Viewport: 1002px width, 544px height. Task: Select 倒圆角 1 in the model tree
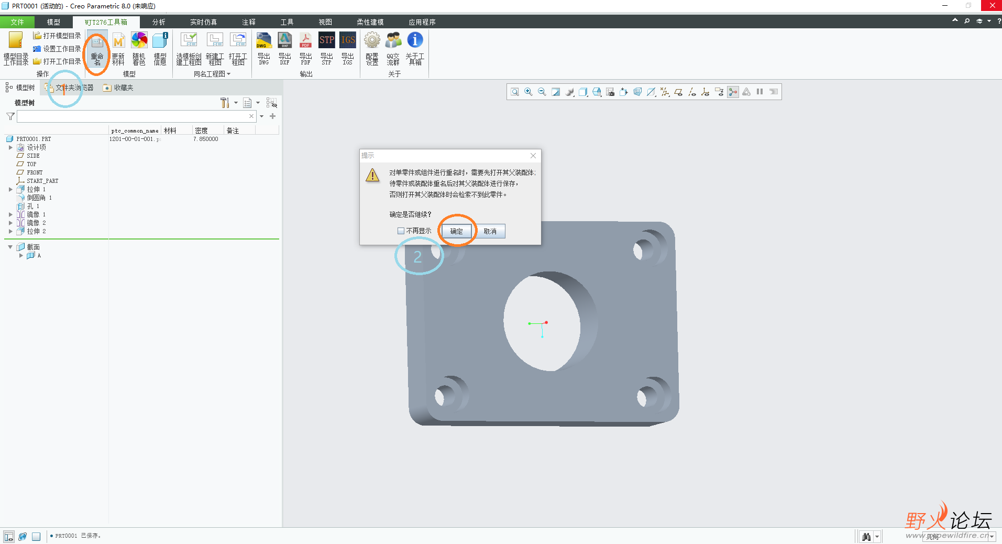[x=35, y=198]
